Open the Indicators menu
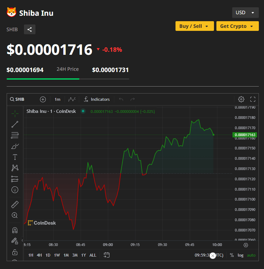264x269 pixels. (97, 99)
